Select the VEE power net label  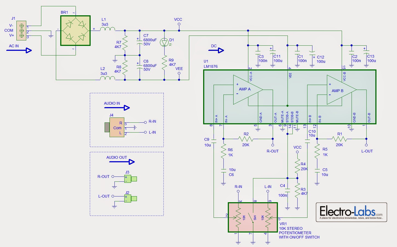pyautogui.click(x=179, y=69)
